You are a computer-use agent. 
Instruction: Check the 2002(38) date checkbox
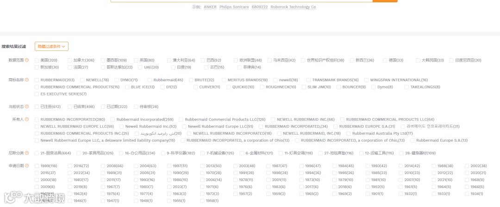tap(467, 166)
